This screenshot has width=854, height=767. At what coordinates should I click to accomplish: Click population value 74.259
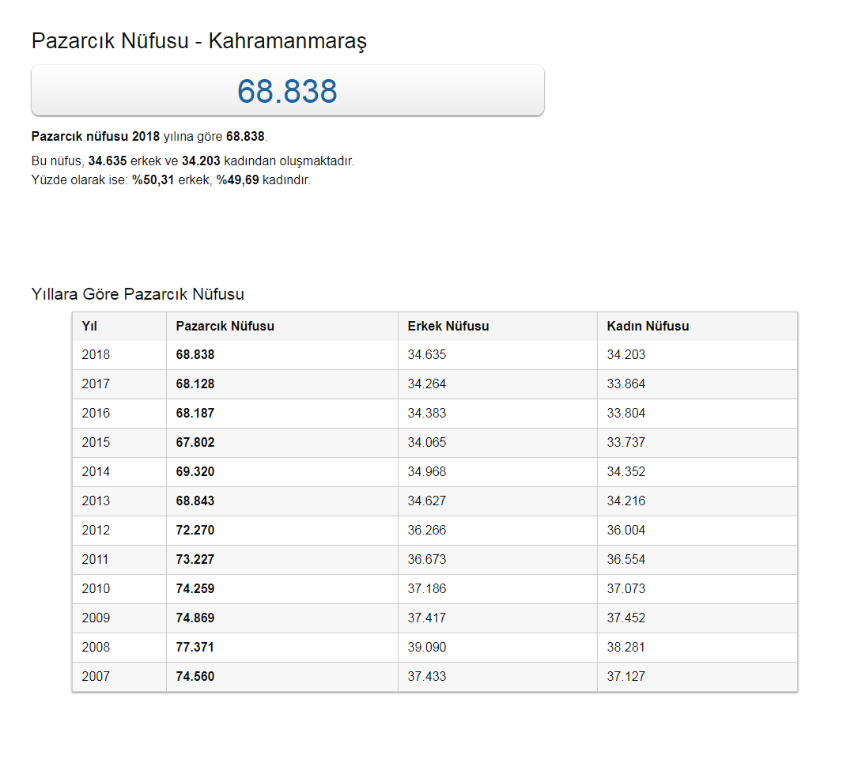pos(195,589)
